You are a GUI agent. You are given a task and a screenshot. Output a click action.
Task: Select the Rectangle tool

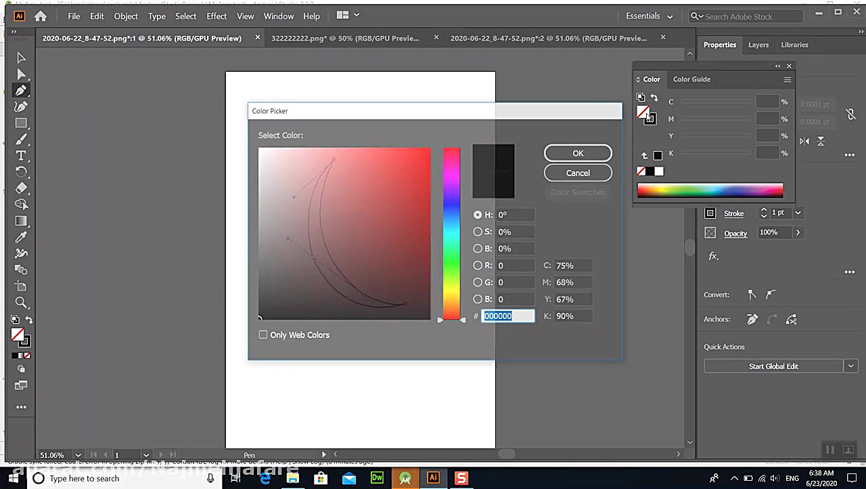point(21,123)
